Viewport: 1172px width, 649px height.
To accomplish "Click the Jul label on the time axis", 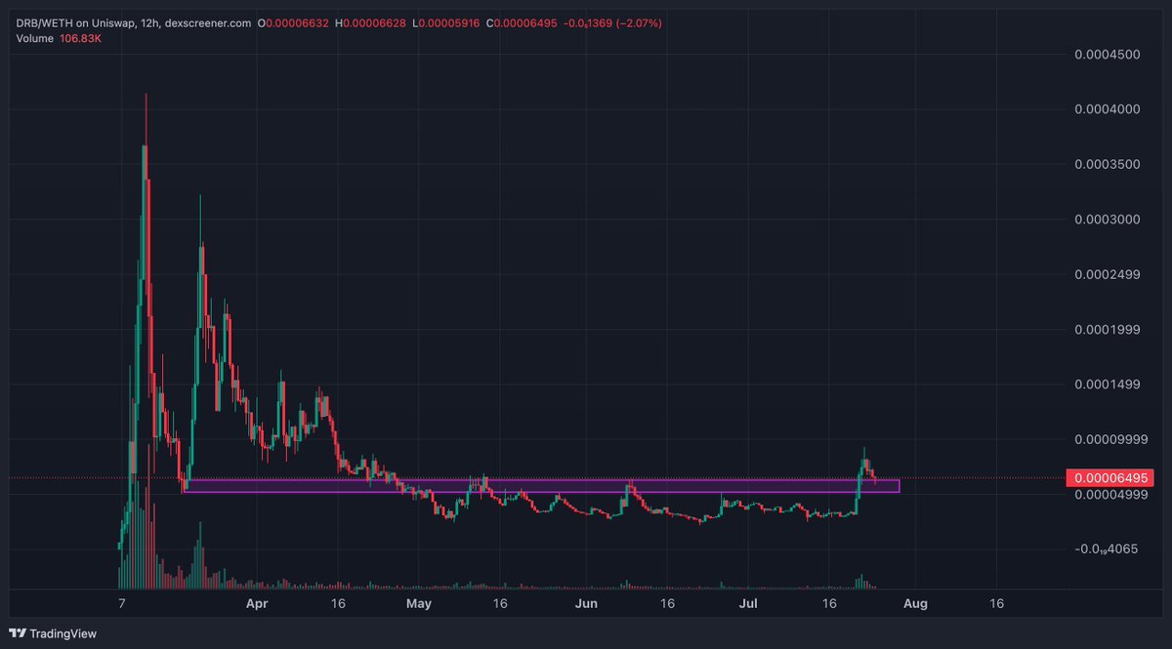I will (x=746, y=604).
